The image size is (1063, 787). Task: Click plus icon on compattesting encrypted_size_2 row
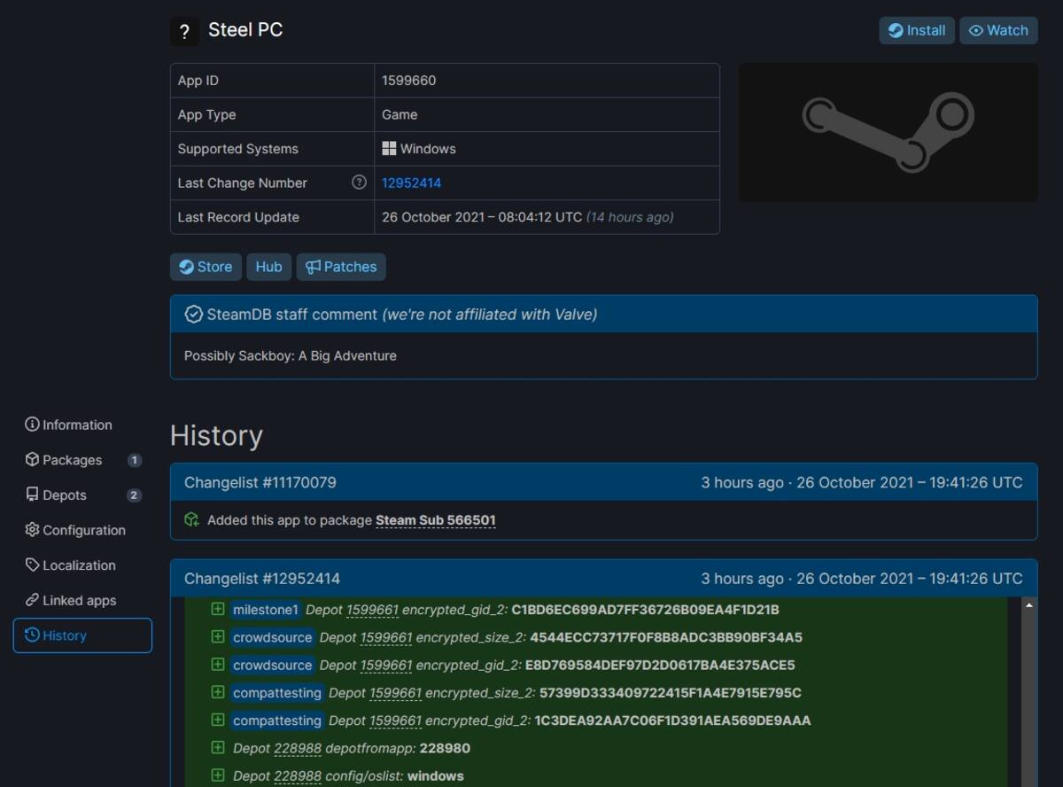coord(217,692)
